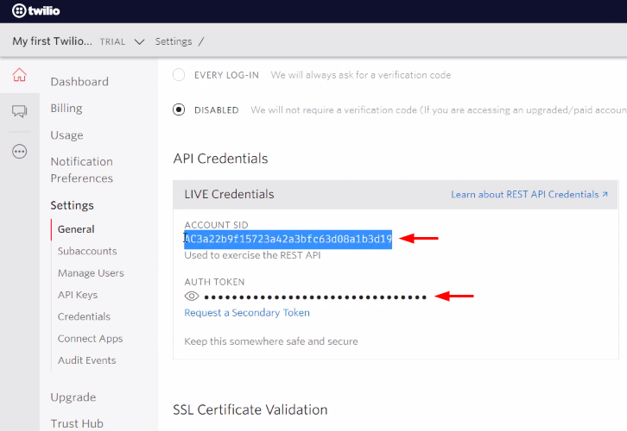
Task: Select the DISABLED verification radio option
Action: (x=179, y=109)
